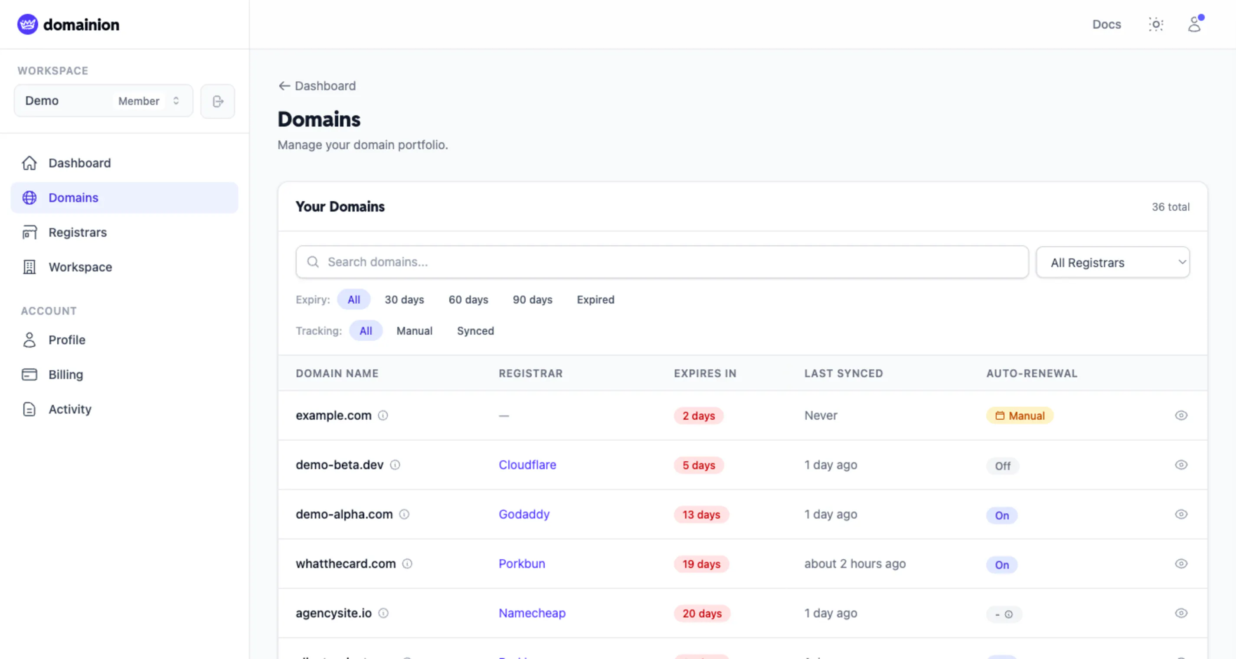
Task: Click the example.com domain name
Action: 334,415
